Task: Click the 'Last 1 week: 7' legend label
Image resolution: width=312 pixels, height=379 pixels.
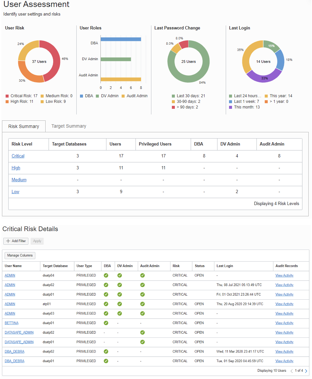Action: point(247,102)
